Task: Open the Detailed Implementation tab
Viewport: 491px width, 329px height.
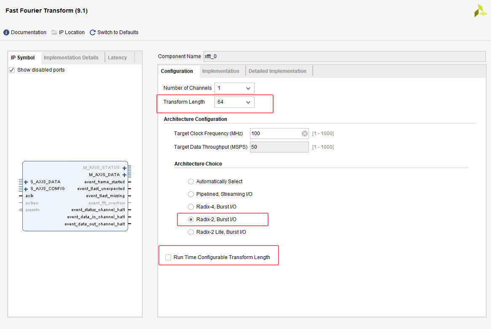Action: click(277, 71)
